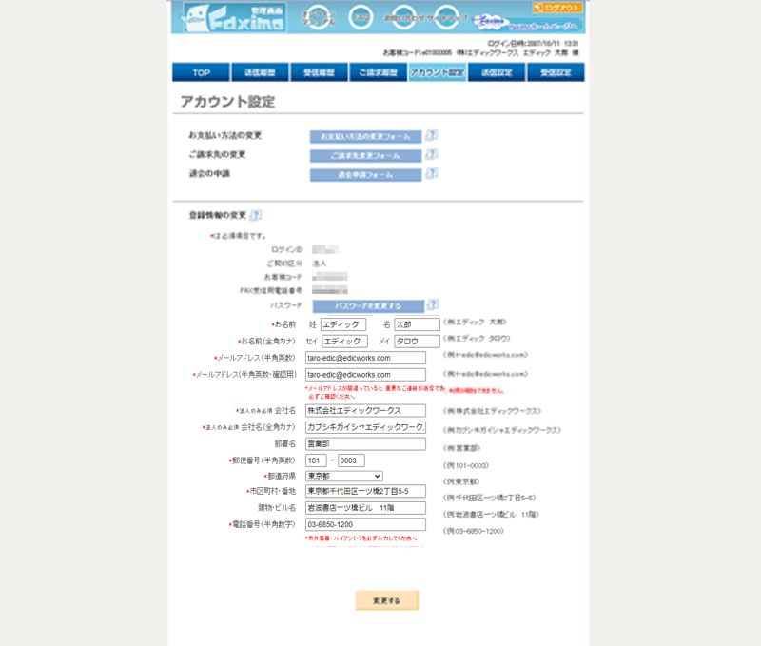Click the 会社名(全角カナ) input field
This screenshot has height=646, width=761.
click(365, 427)
